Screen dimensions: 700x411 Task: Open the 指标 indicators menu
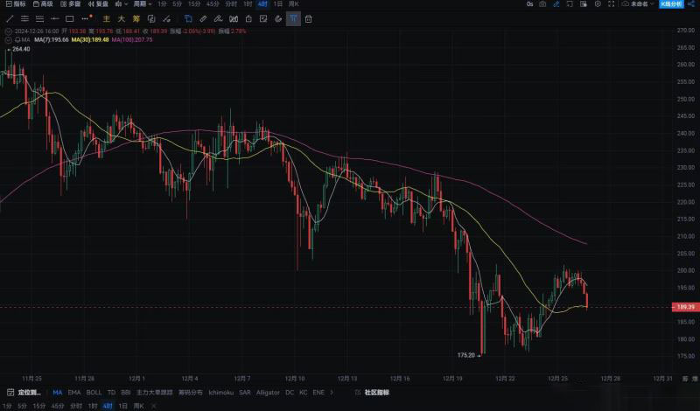pyautogui.click(x=15, y=4)
